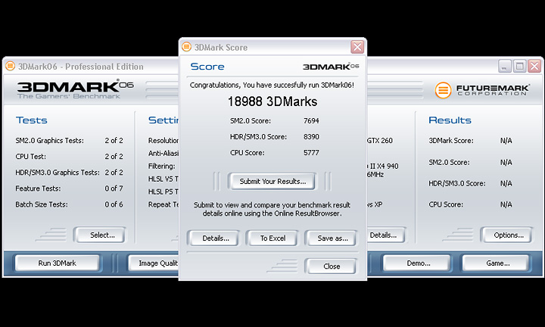Click 'Batch Size Tests:' label
This screenshot has height=327, width=545.
coord(42,204)
